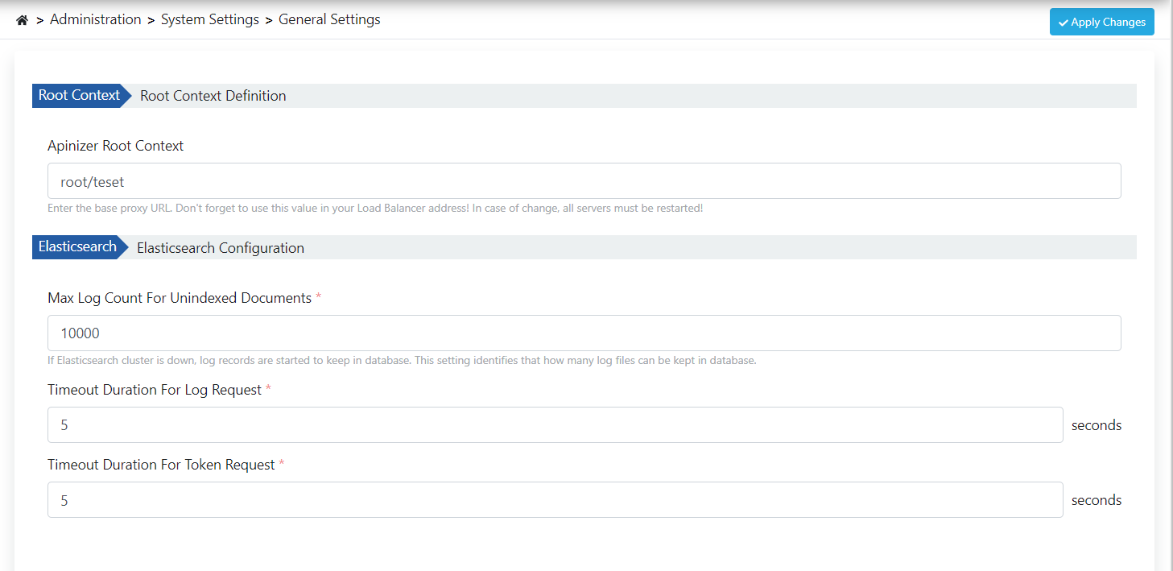Image resolution: width=1173 pixels, height=571 pixels.
Task: Open Administration breadcrumb link
Action: tap(95, 19)
